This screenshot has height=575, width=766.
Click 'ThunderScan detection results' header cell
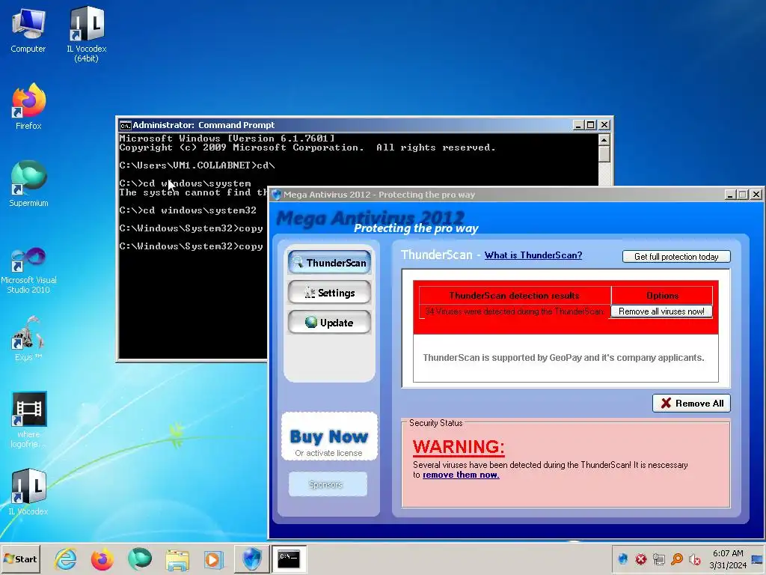[x=515, y=295]
